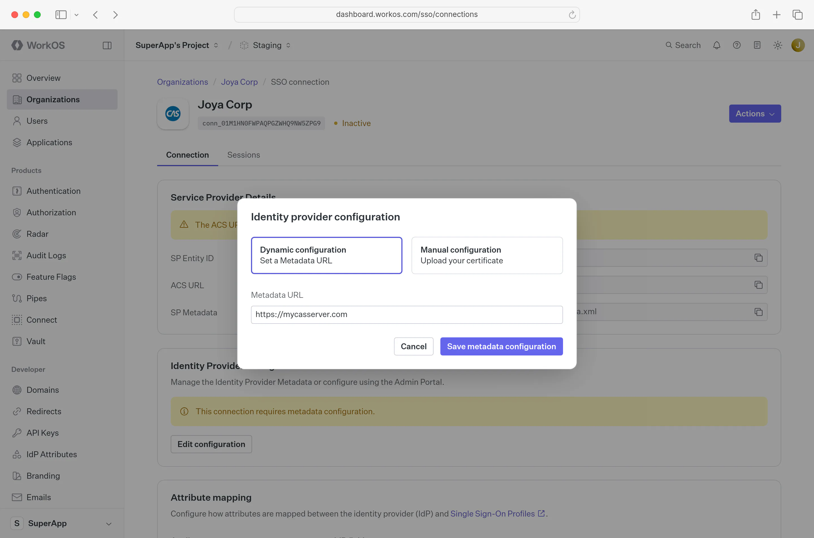Open Domains developer page

click(x=62, y=390)
